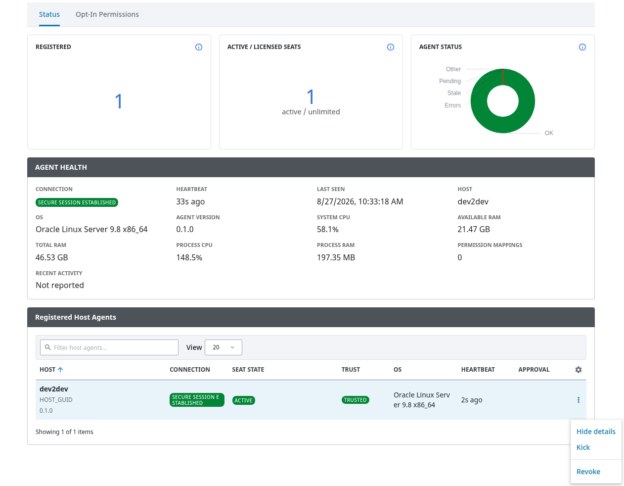Click the registered count number 1
Image resolution: width=624 pixels, height=486 pixels.
click(x=119, y=101)
